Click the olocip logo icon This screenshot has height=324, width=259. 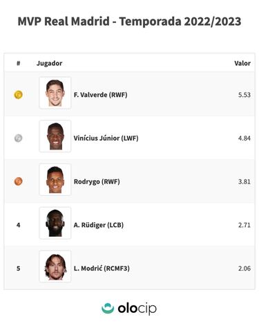click(108, 308)
